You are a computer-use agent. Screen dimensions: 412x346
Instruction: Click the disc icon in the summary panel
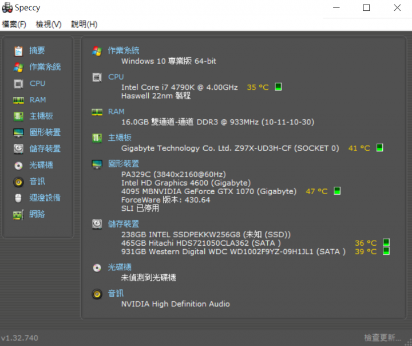(x=97, y=268)
